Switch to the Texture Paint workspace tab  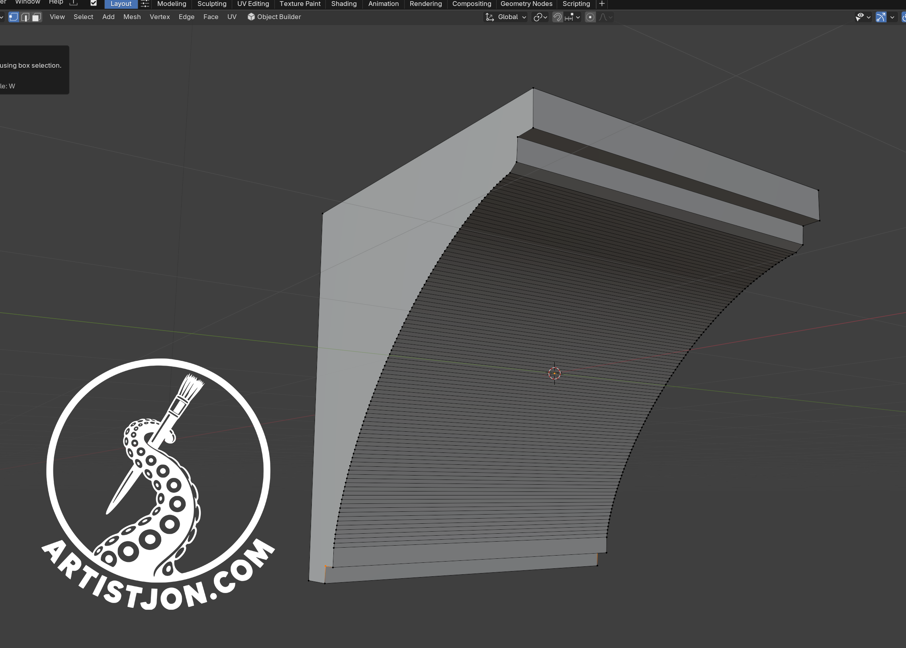(x=300, y=4)
